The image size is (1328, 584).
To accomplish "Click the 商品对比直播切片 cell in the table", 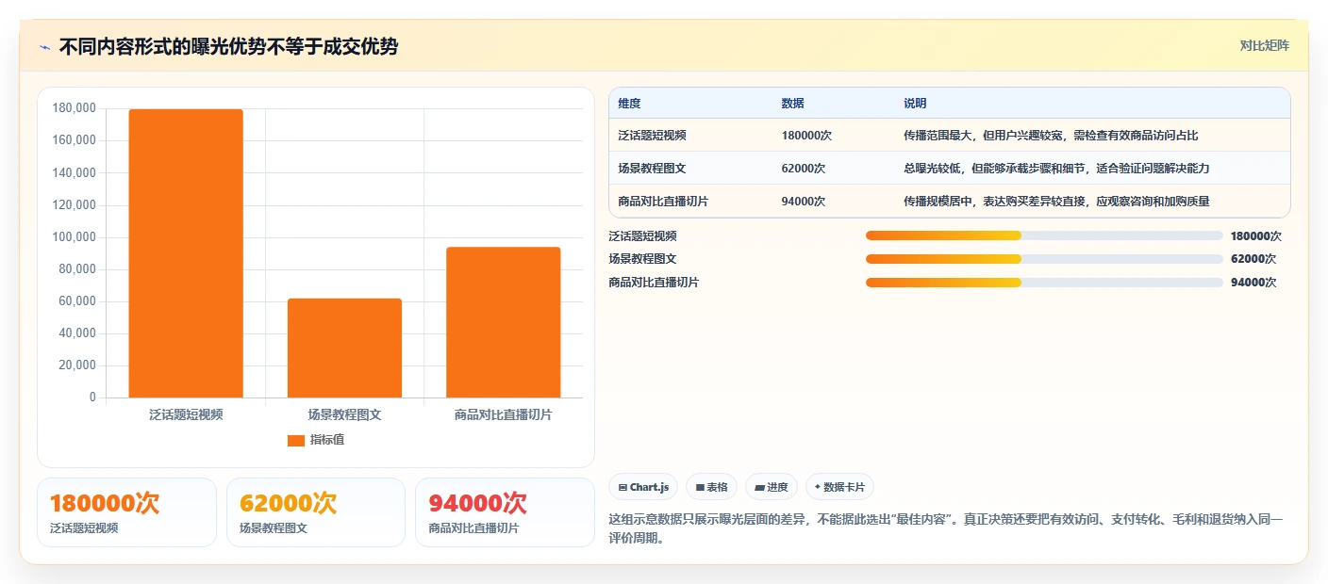I will 663,201.
